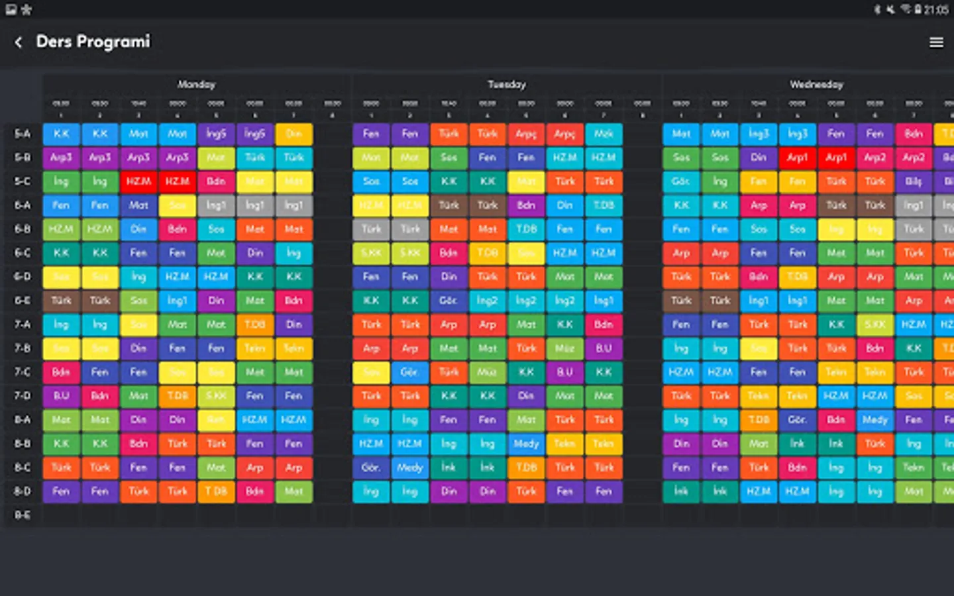Select the empty 8-E class row label
Screen dimensions: 954x596
pyautogui.click(x=23, y=515)
